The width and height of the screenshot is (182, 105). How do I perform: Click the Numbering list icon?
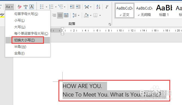(51, 7)
